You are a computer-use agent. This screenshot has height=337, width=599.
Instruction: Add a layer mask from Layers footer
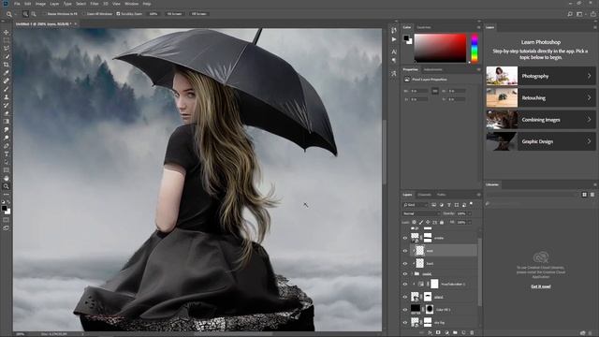tap(438, 333)
